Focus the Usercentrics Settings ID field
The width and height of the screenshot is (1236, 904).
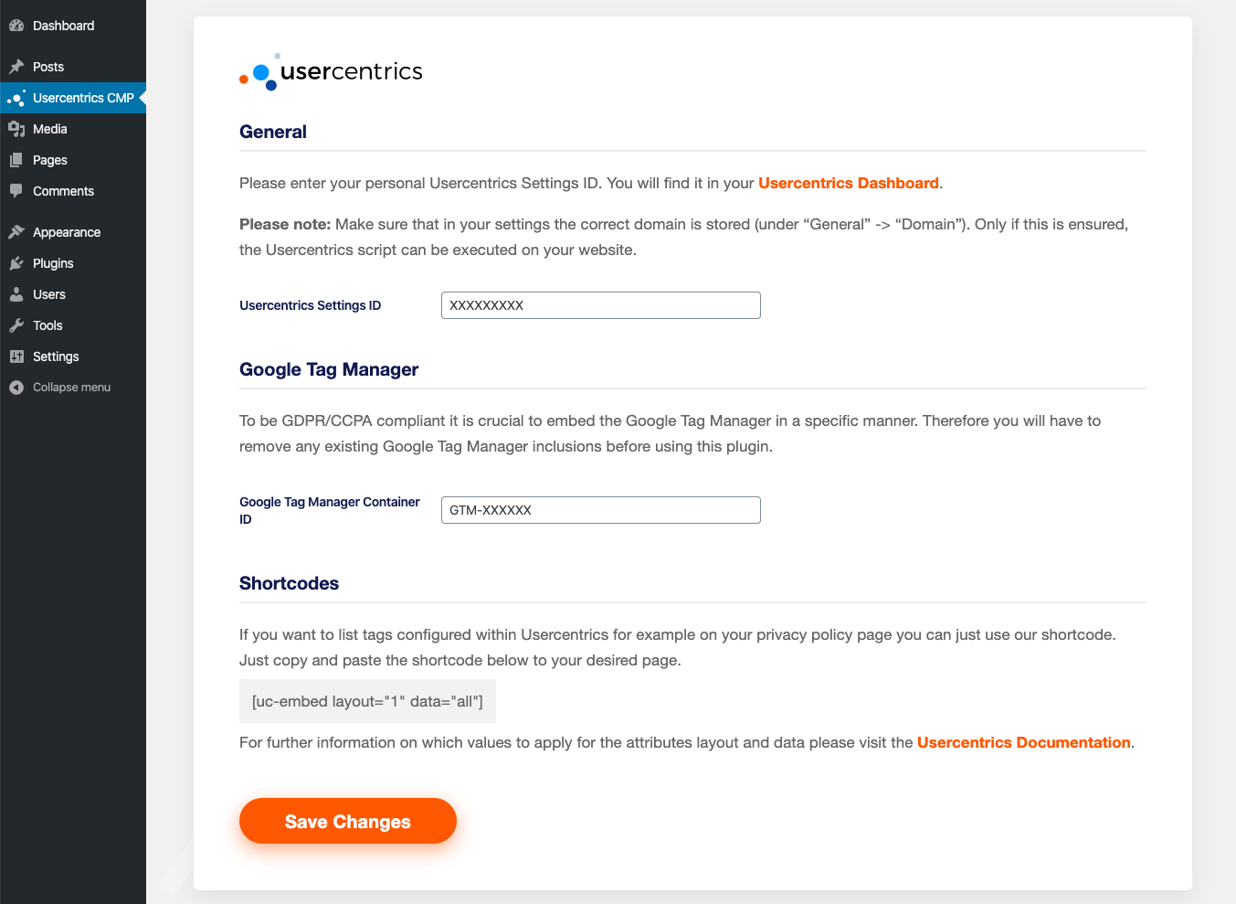[x=600, y=305]
